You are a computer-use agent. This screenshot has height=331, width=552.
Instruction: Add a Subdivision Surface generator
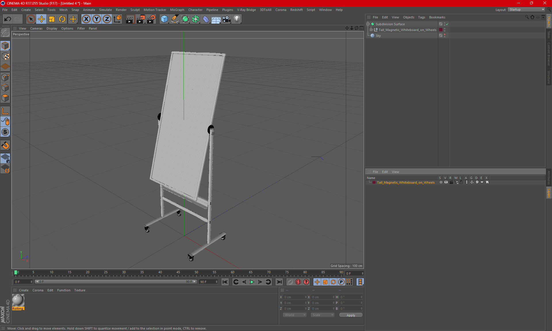point(185,19)
